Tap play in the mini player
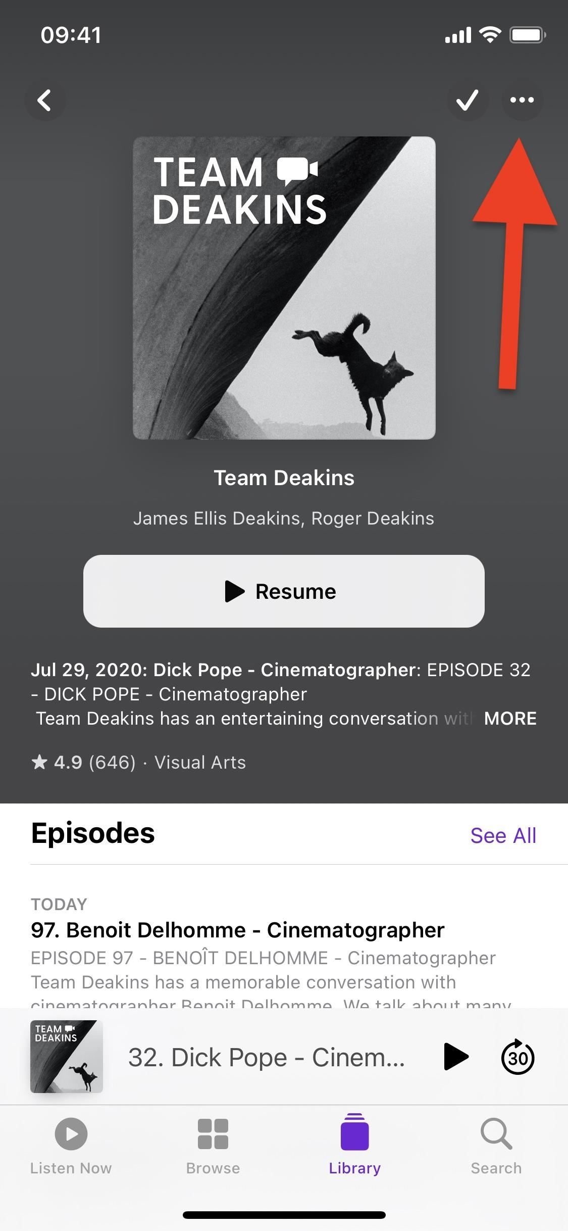Screen dimensions: 568x1231 (456, 1057)
